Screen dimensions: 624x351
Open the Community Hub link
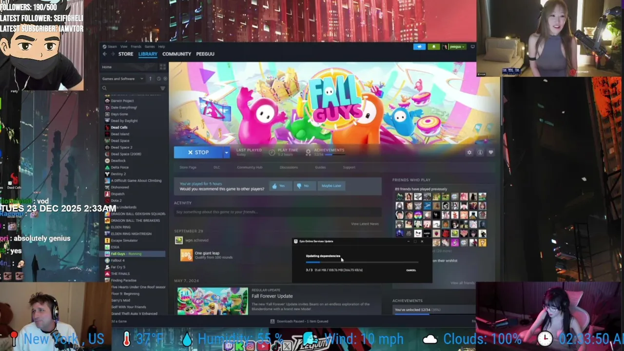click(250, 167)
